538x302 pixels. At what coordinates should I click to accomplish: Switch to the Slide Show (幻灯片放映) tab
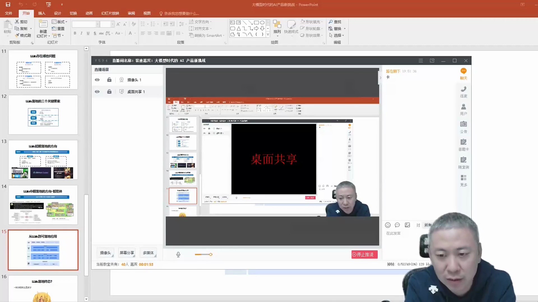110,13
